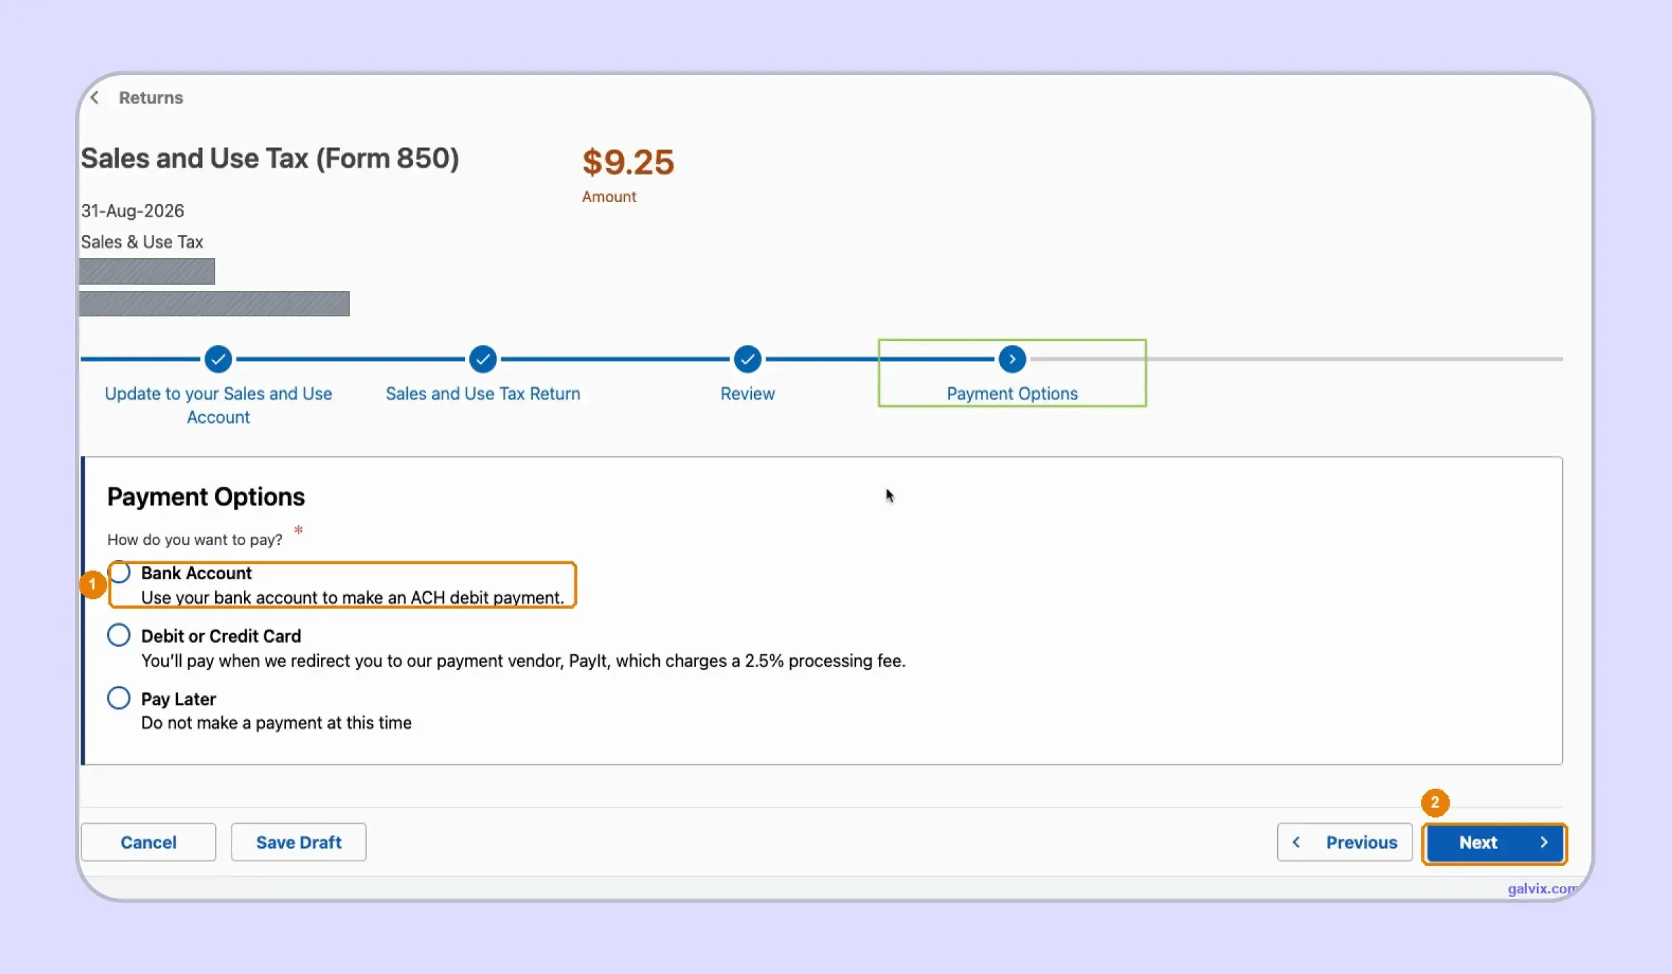Click the date '31-Aug-2026'

pos(133,210)
